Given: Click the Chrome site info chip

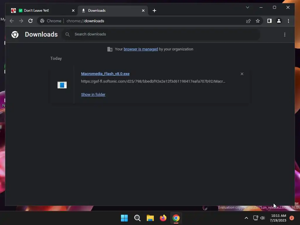Looking at the screenshot, I should (x=51, y=21).
